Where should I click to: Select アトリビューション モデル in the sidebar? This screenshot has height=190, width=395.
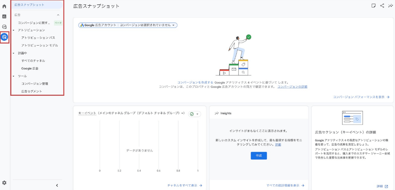click(x=40, y=45)
